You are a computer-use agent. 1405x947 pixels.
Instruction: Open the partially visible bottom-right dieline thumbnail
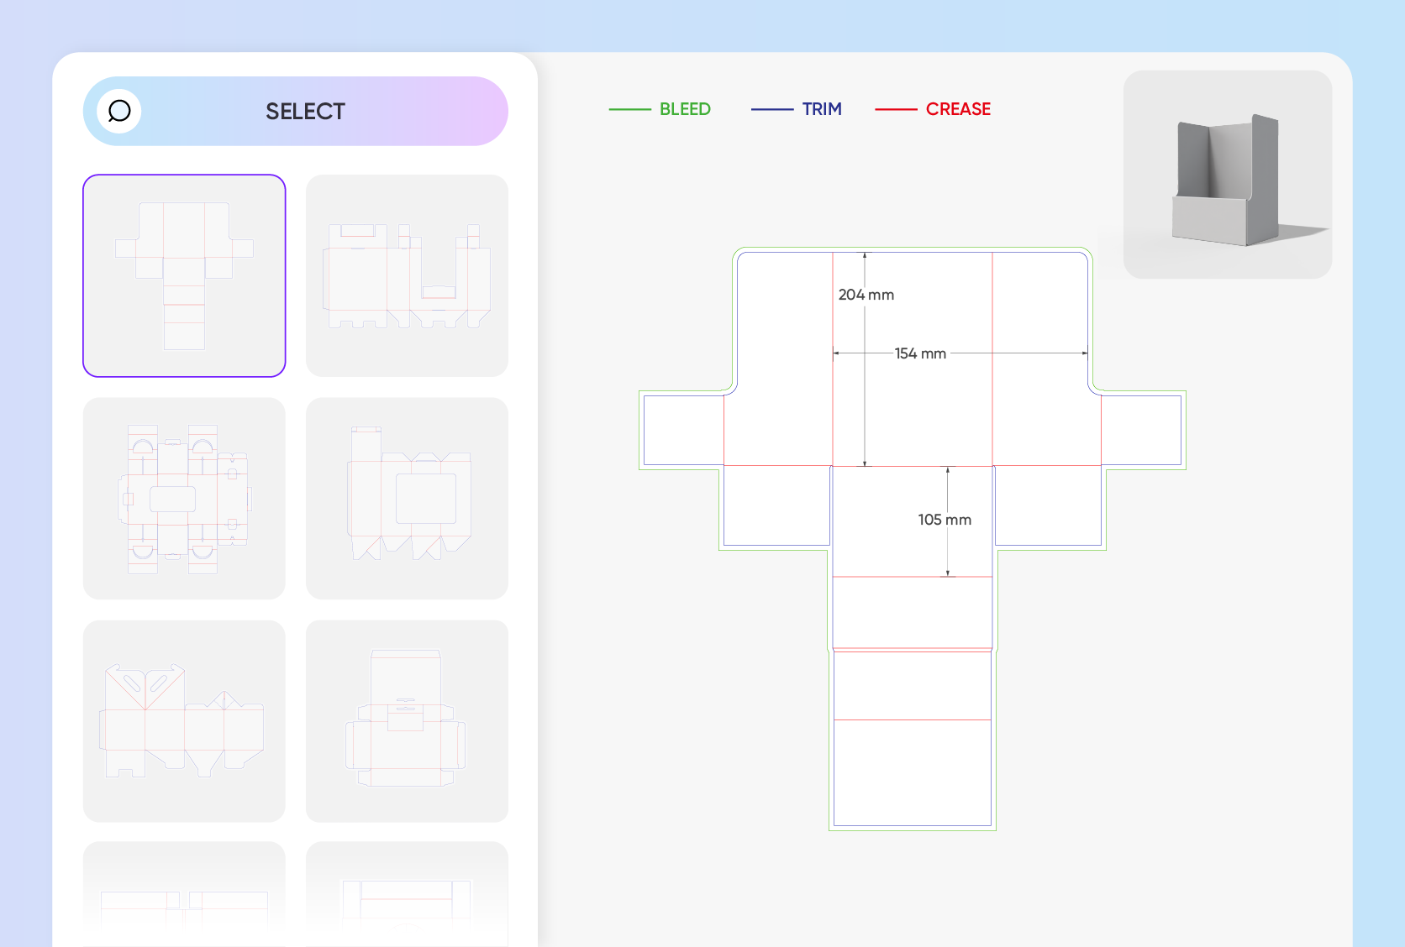click(407, 894)
